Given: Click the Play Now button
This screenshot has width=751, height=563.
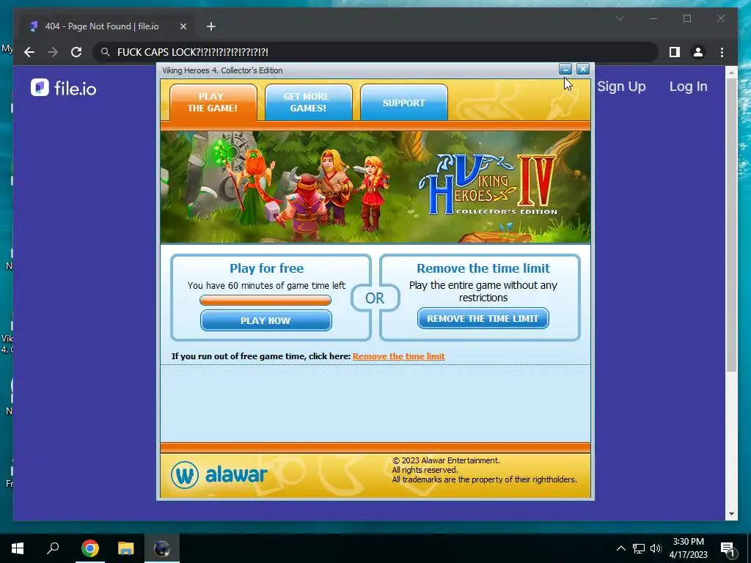Looking at the screenshot, I should pyautogui.click(x=265, y=320).
